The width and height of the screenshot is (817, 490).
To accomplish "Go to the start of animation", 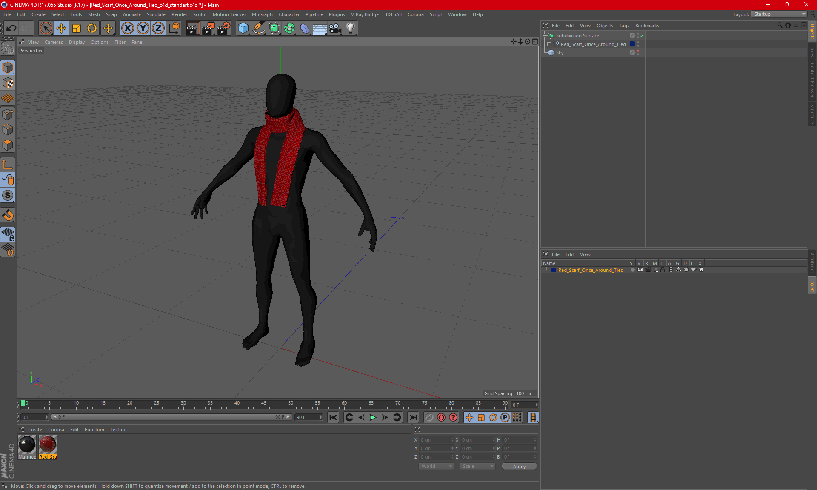I will pos(333,417).
